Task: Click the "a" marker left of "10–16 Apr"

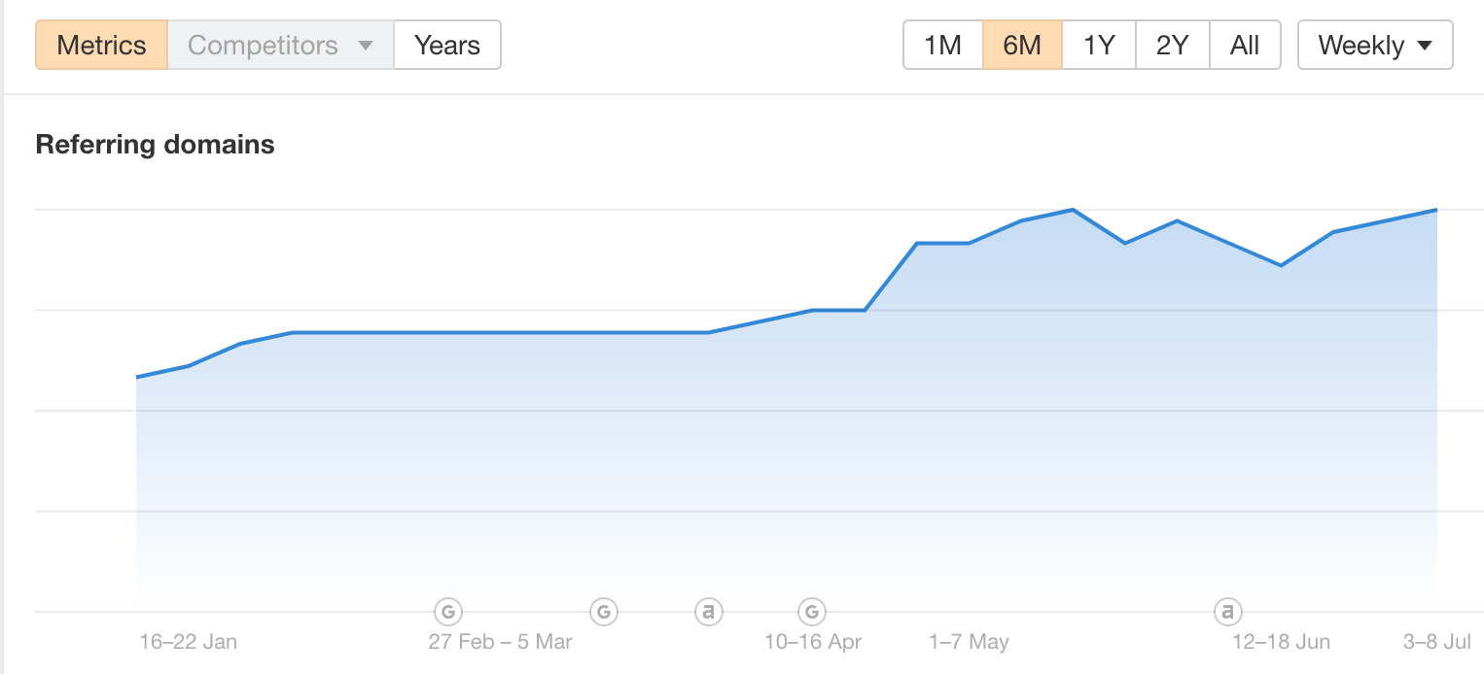Action: point(709,612)
